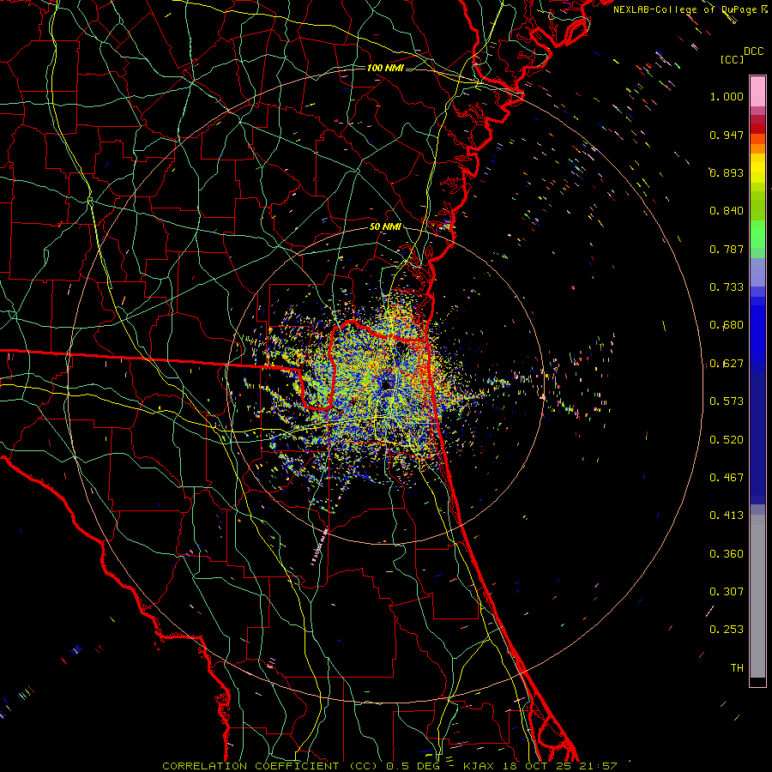
Task: Pick the pink swatch at top of color bar
Action: (x=757, y=92)
